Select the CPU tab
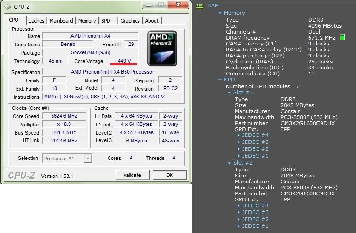The height and width of the screenshot is (233, 356). (x=13, y=20)
